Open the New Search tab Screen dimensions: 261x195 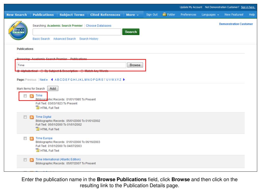(17, 15)
